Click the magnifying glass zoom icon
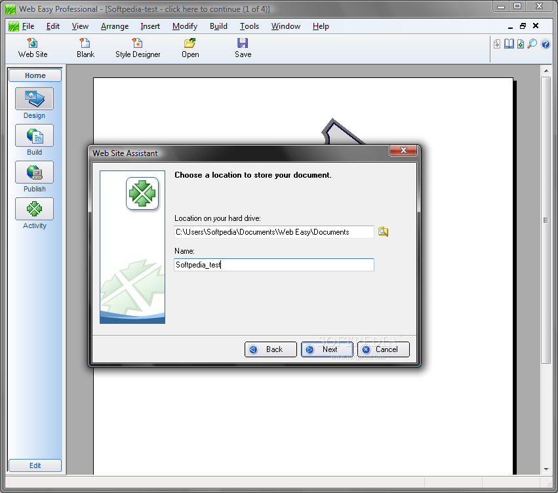The height and width of the screenshot is (493, 558). [x=532, y=44]
